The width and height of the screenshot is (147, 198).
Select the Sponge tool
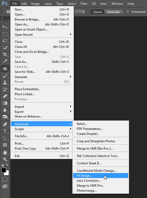(5, 117)
